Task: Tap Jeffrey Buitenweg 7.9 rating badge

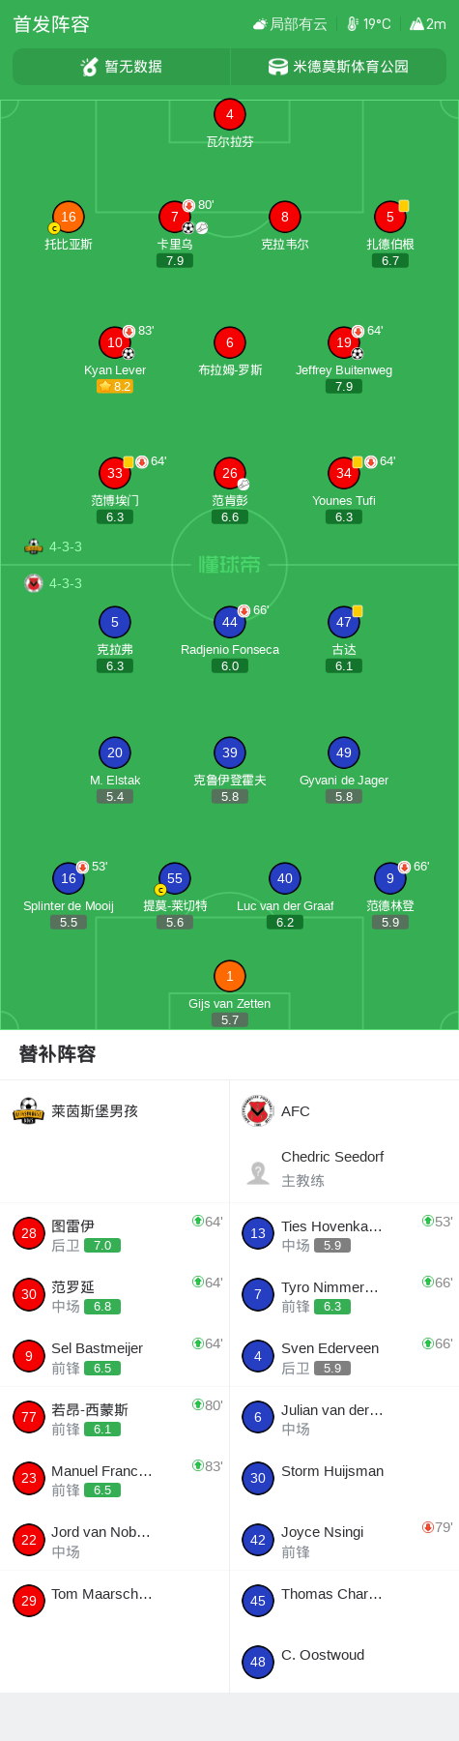Action: [344, 386]
